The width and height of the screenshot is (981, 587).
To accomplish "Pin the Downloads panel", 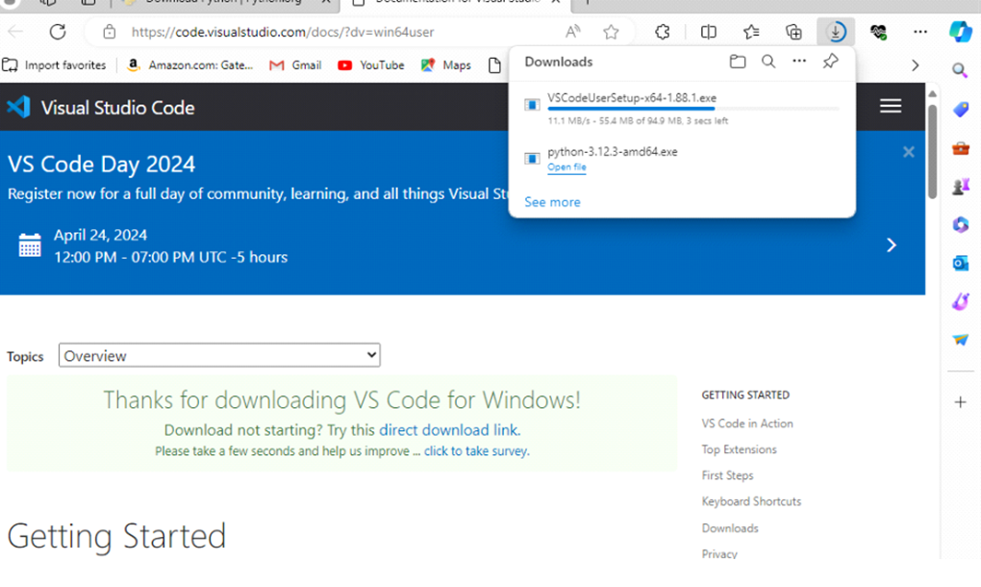I will [831, 62].
